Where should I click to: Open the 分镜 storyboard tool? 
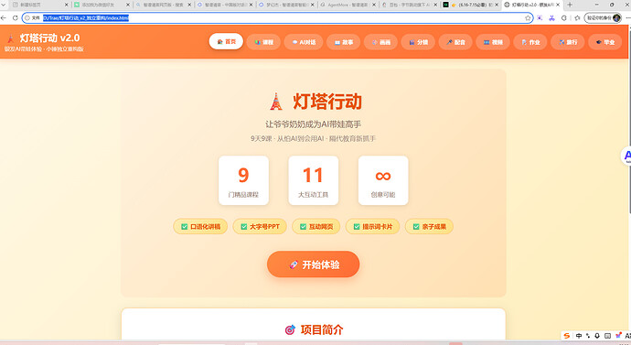[x=418, y=42]
